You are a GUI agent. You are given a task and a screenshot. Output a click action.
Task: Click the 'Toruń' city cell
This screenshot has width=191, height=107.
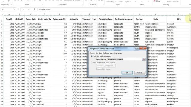[178, 30]
